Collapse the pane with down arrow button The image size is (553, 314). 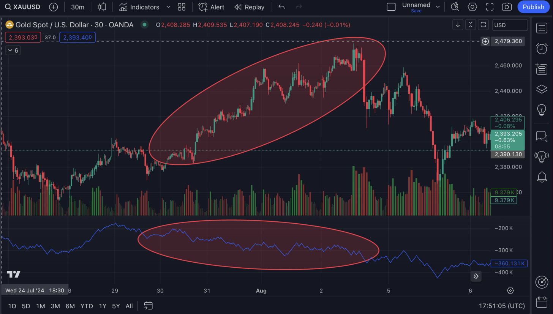click(458, 25)
